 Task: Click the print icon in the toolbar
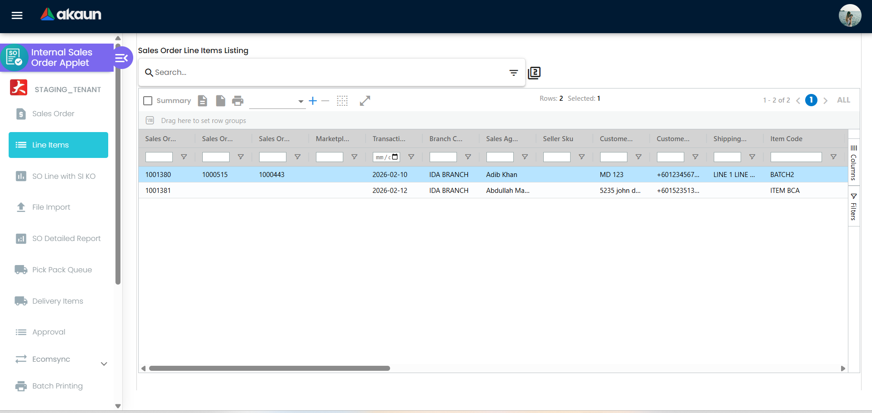tap(237, 101)
